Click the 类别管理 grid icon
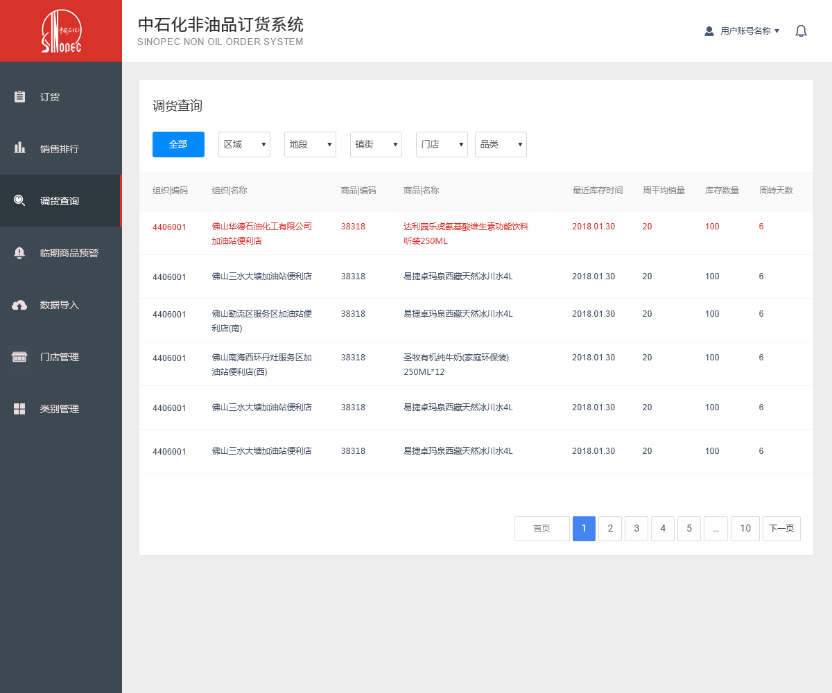This screenshot has width=832, height=693. pyautogui.click(x=20, y=409)
